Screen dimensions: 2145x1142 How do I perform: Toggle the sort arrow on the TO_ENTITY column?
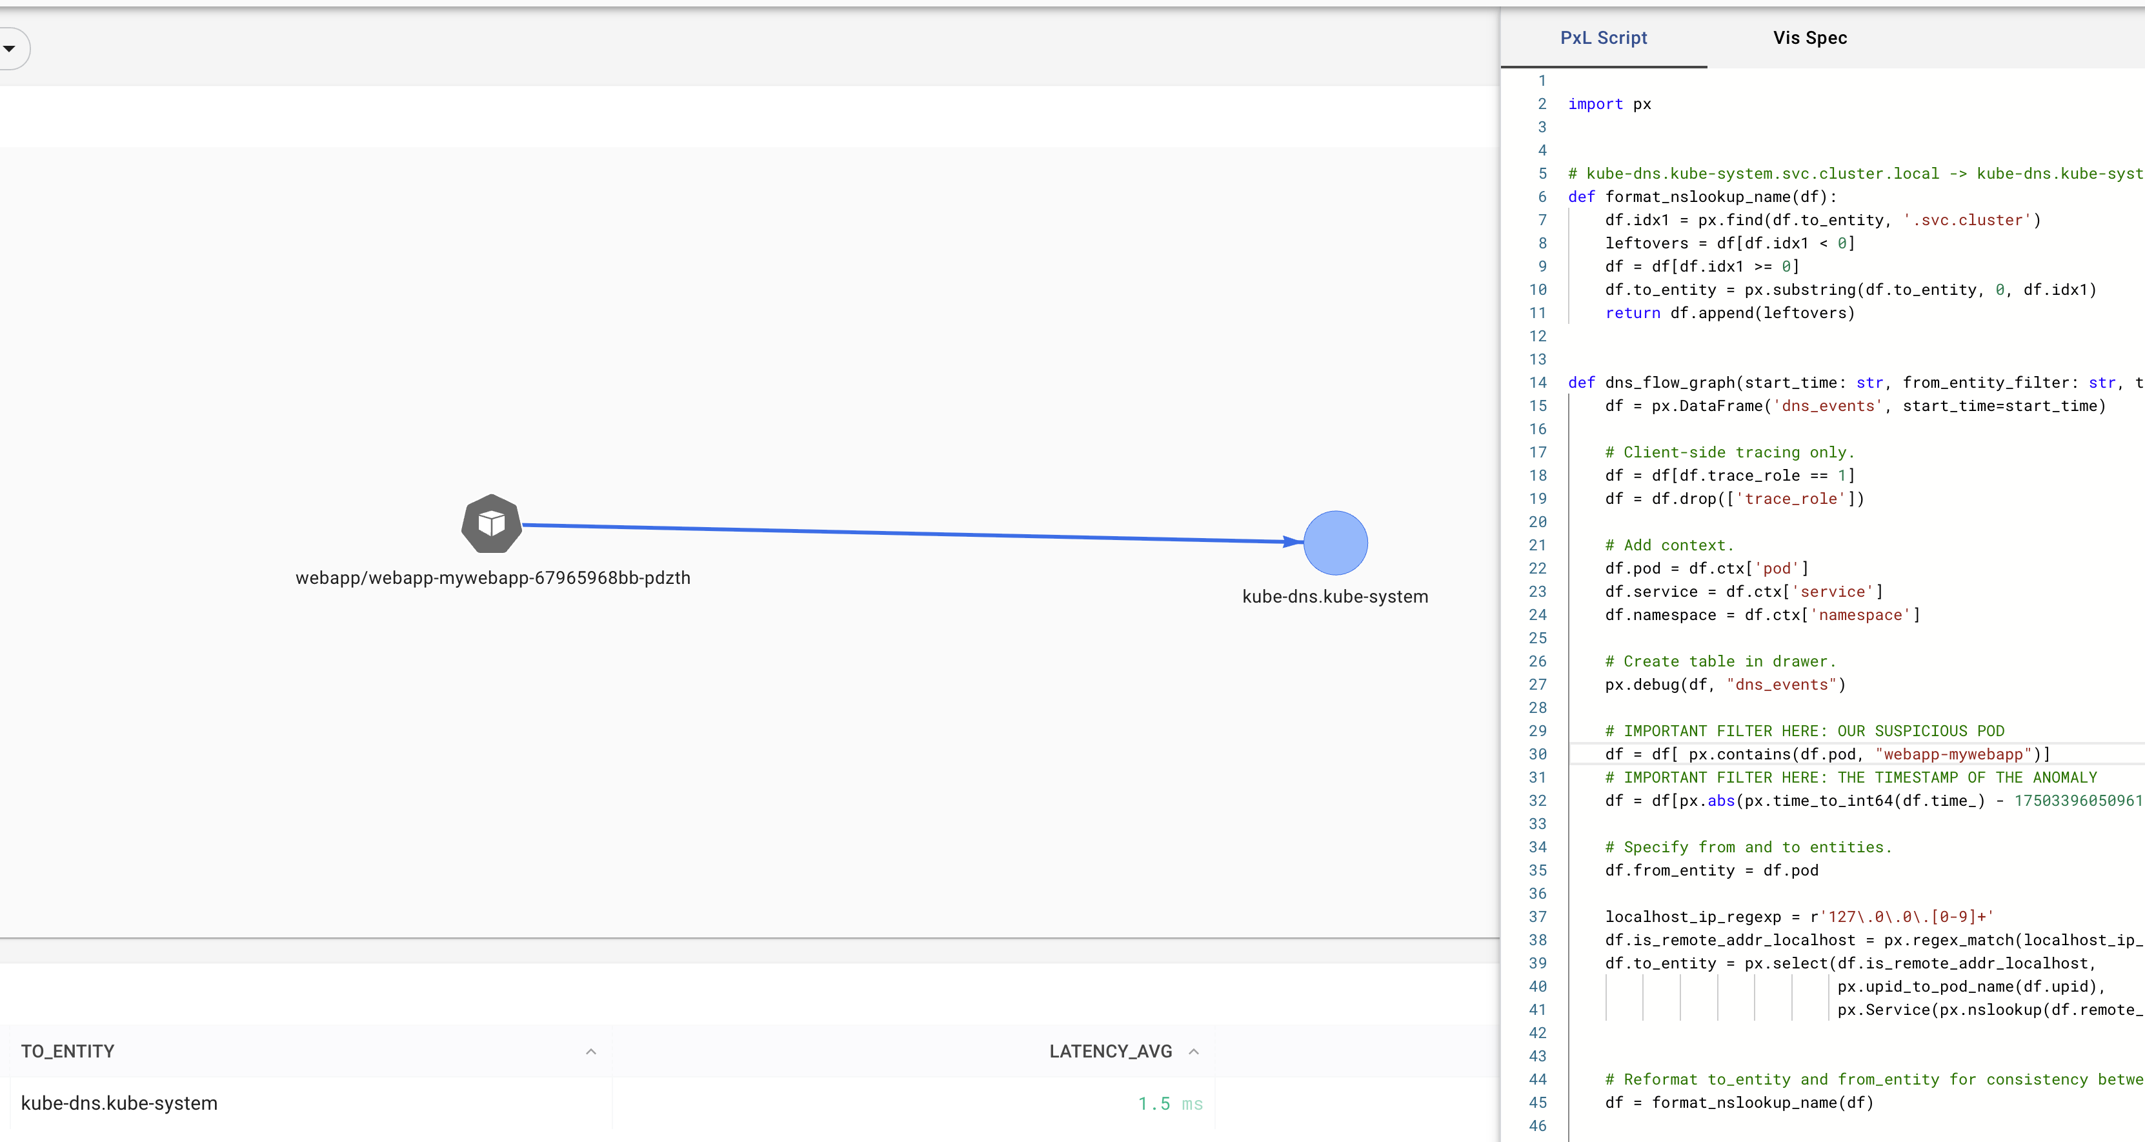click(x=590, y=1051)
